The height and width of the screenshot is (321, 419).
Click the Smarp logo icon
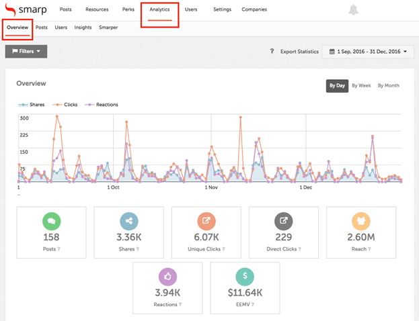coord(11,10)
